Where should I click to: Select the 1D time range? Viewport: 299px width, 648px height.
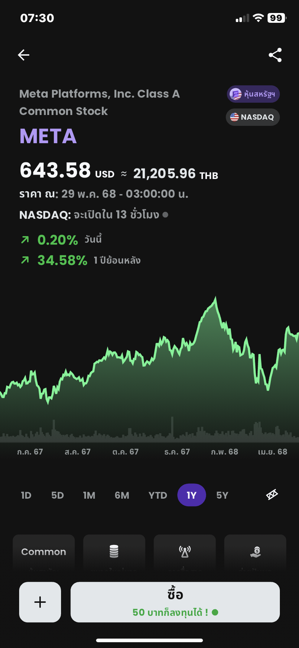coord(26,495)
